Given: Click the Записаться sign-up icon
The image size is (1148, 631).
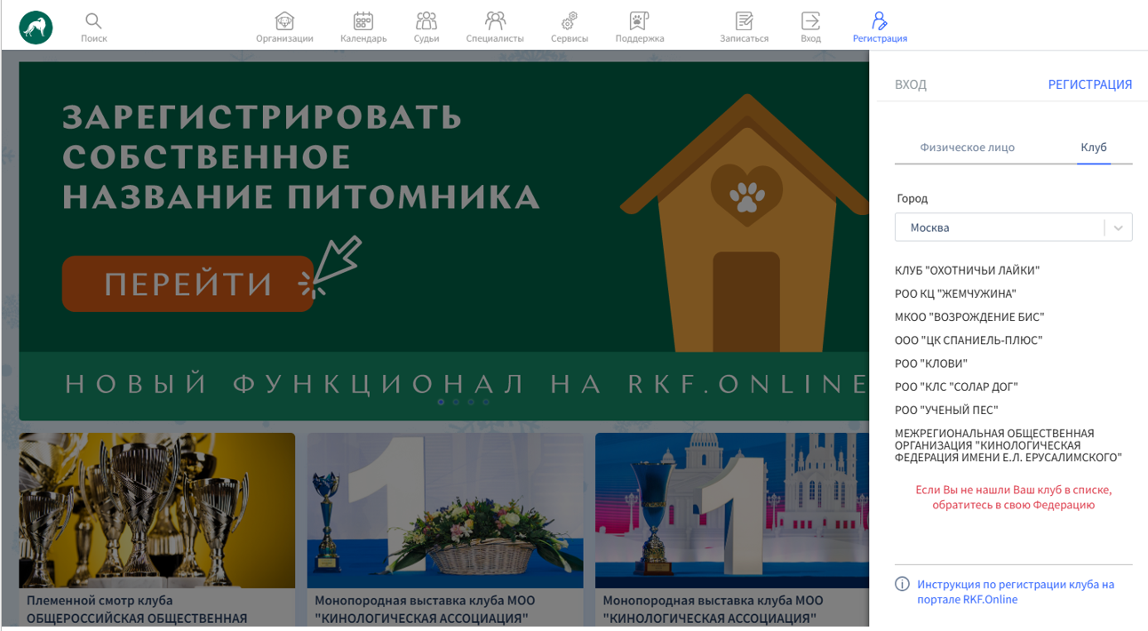Looking at the screenshot, I should click(x=744, y=21).
